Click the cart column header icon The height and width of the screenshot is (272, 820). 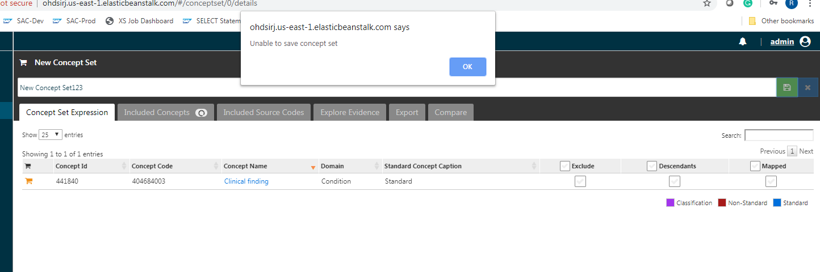27,166
